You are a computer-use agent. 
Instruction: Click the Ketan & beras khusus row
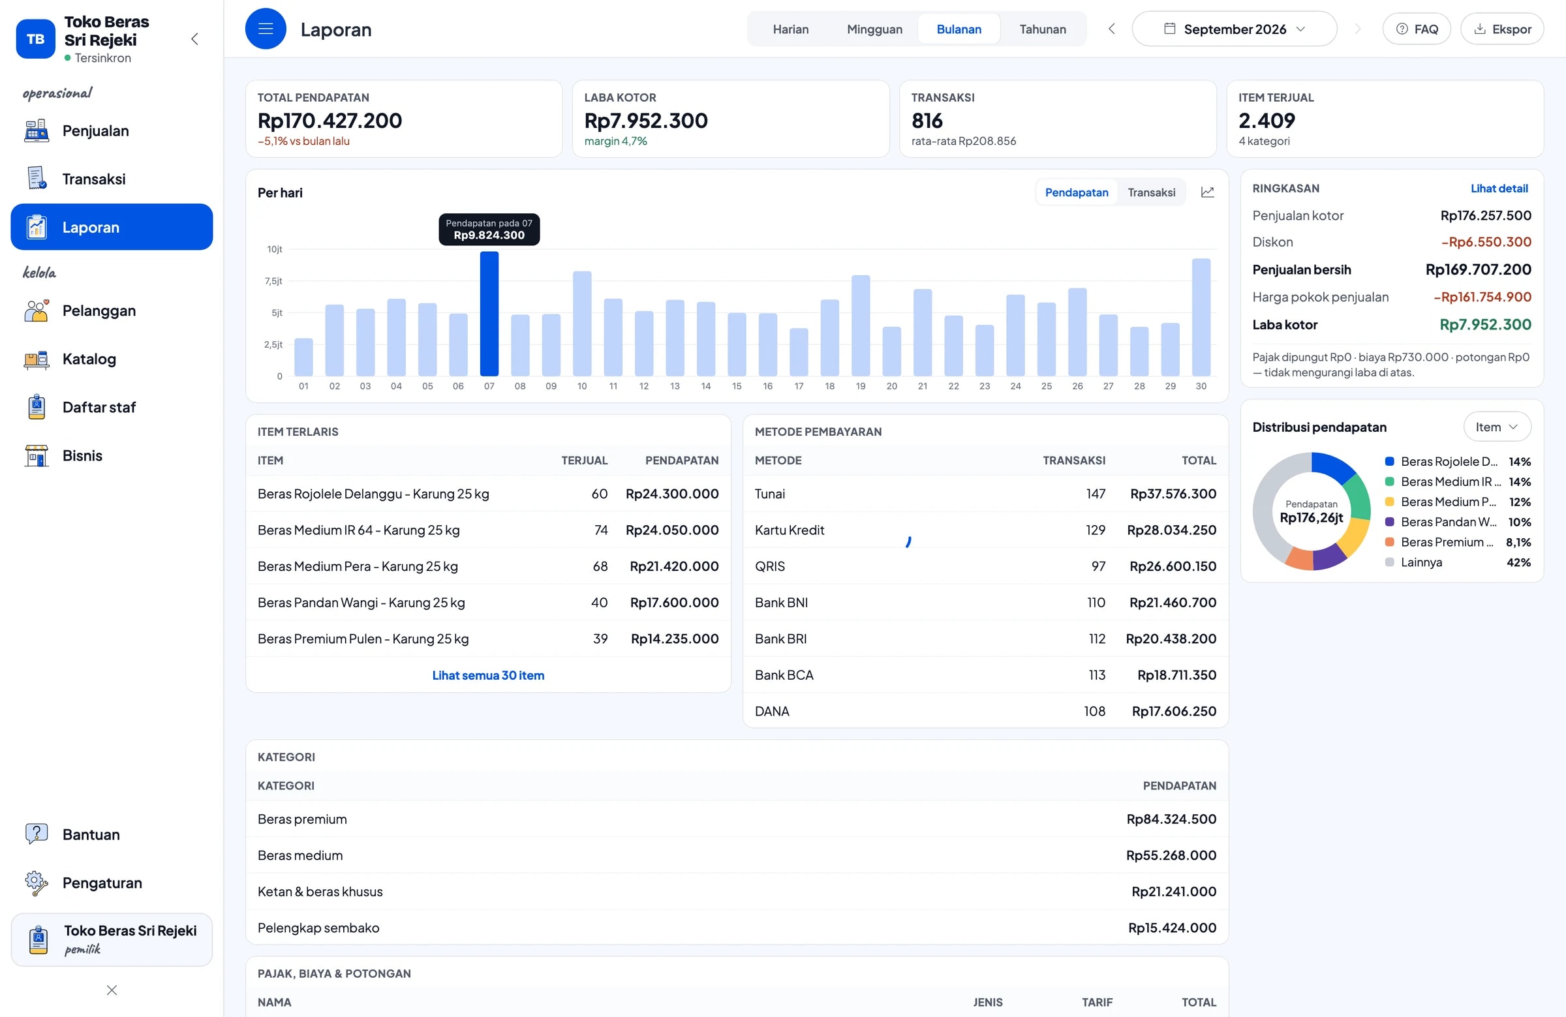click(x=736, y=891)
